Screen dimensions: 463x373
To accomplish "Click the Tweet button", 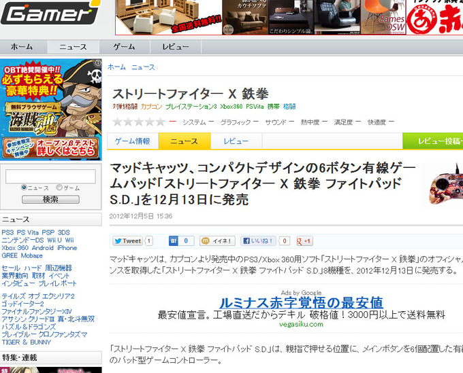I will point(127,241).
